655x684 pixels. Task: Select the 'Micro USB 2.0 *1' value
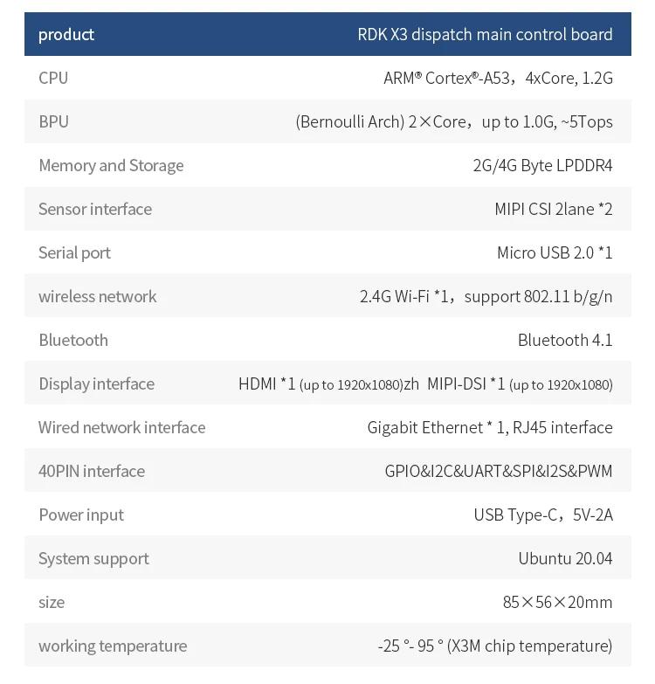[555, 252]
